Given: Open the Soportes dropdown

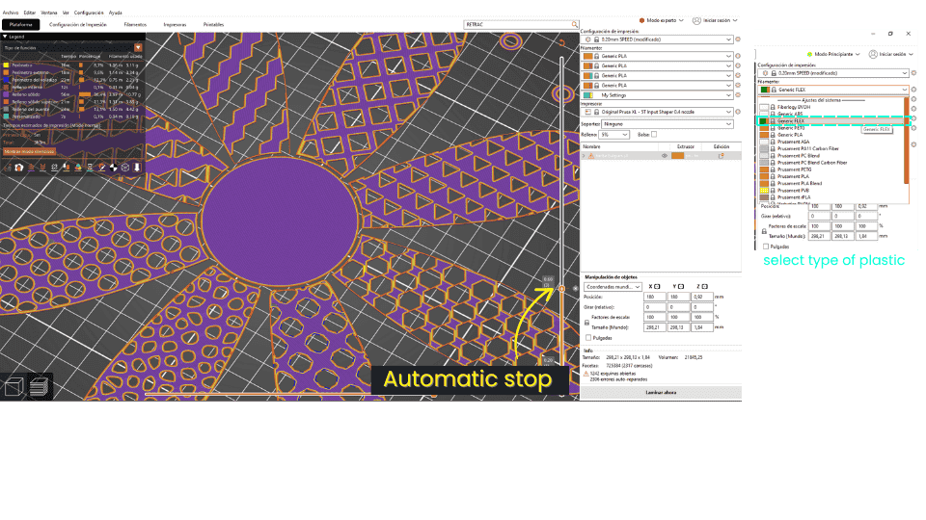Looking at the screenshot, I should point(662,123).
